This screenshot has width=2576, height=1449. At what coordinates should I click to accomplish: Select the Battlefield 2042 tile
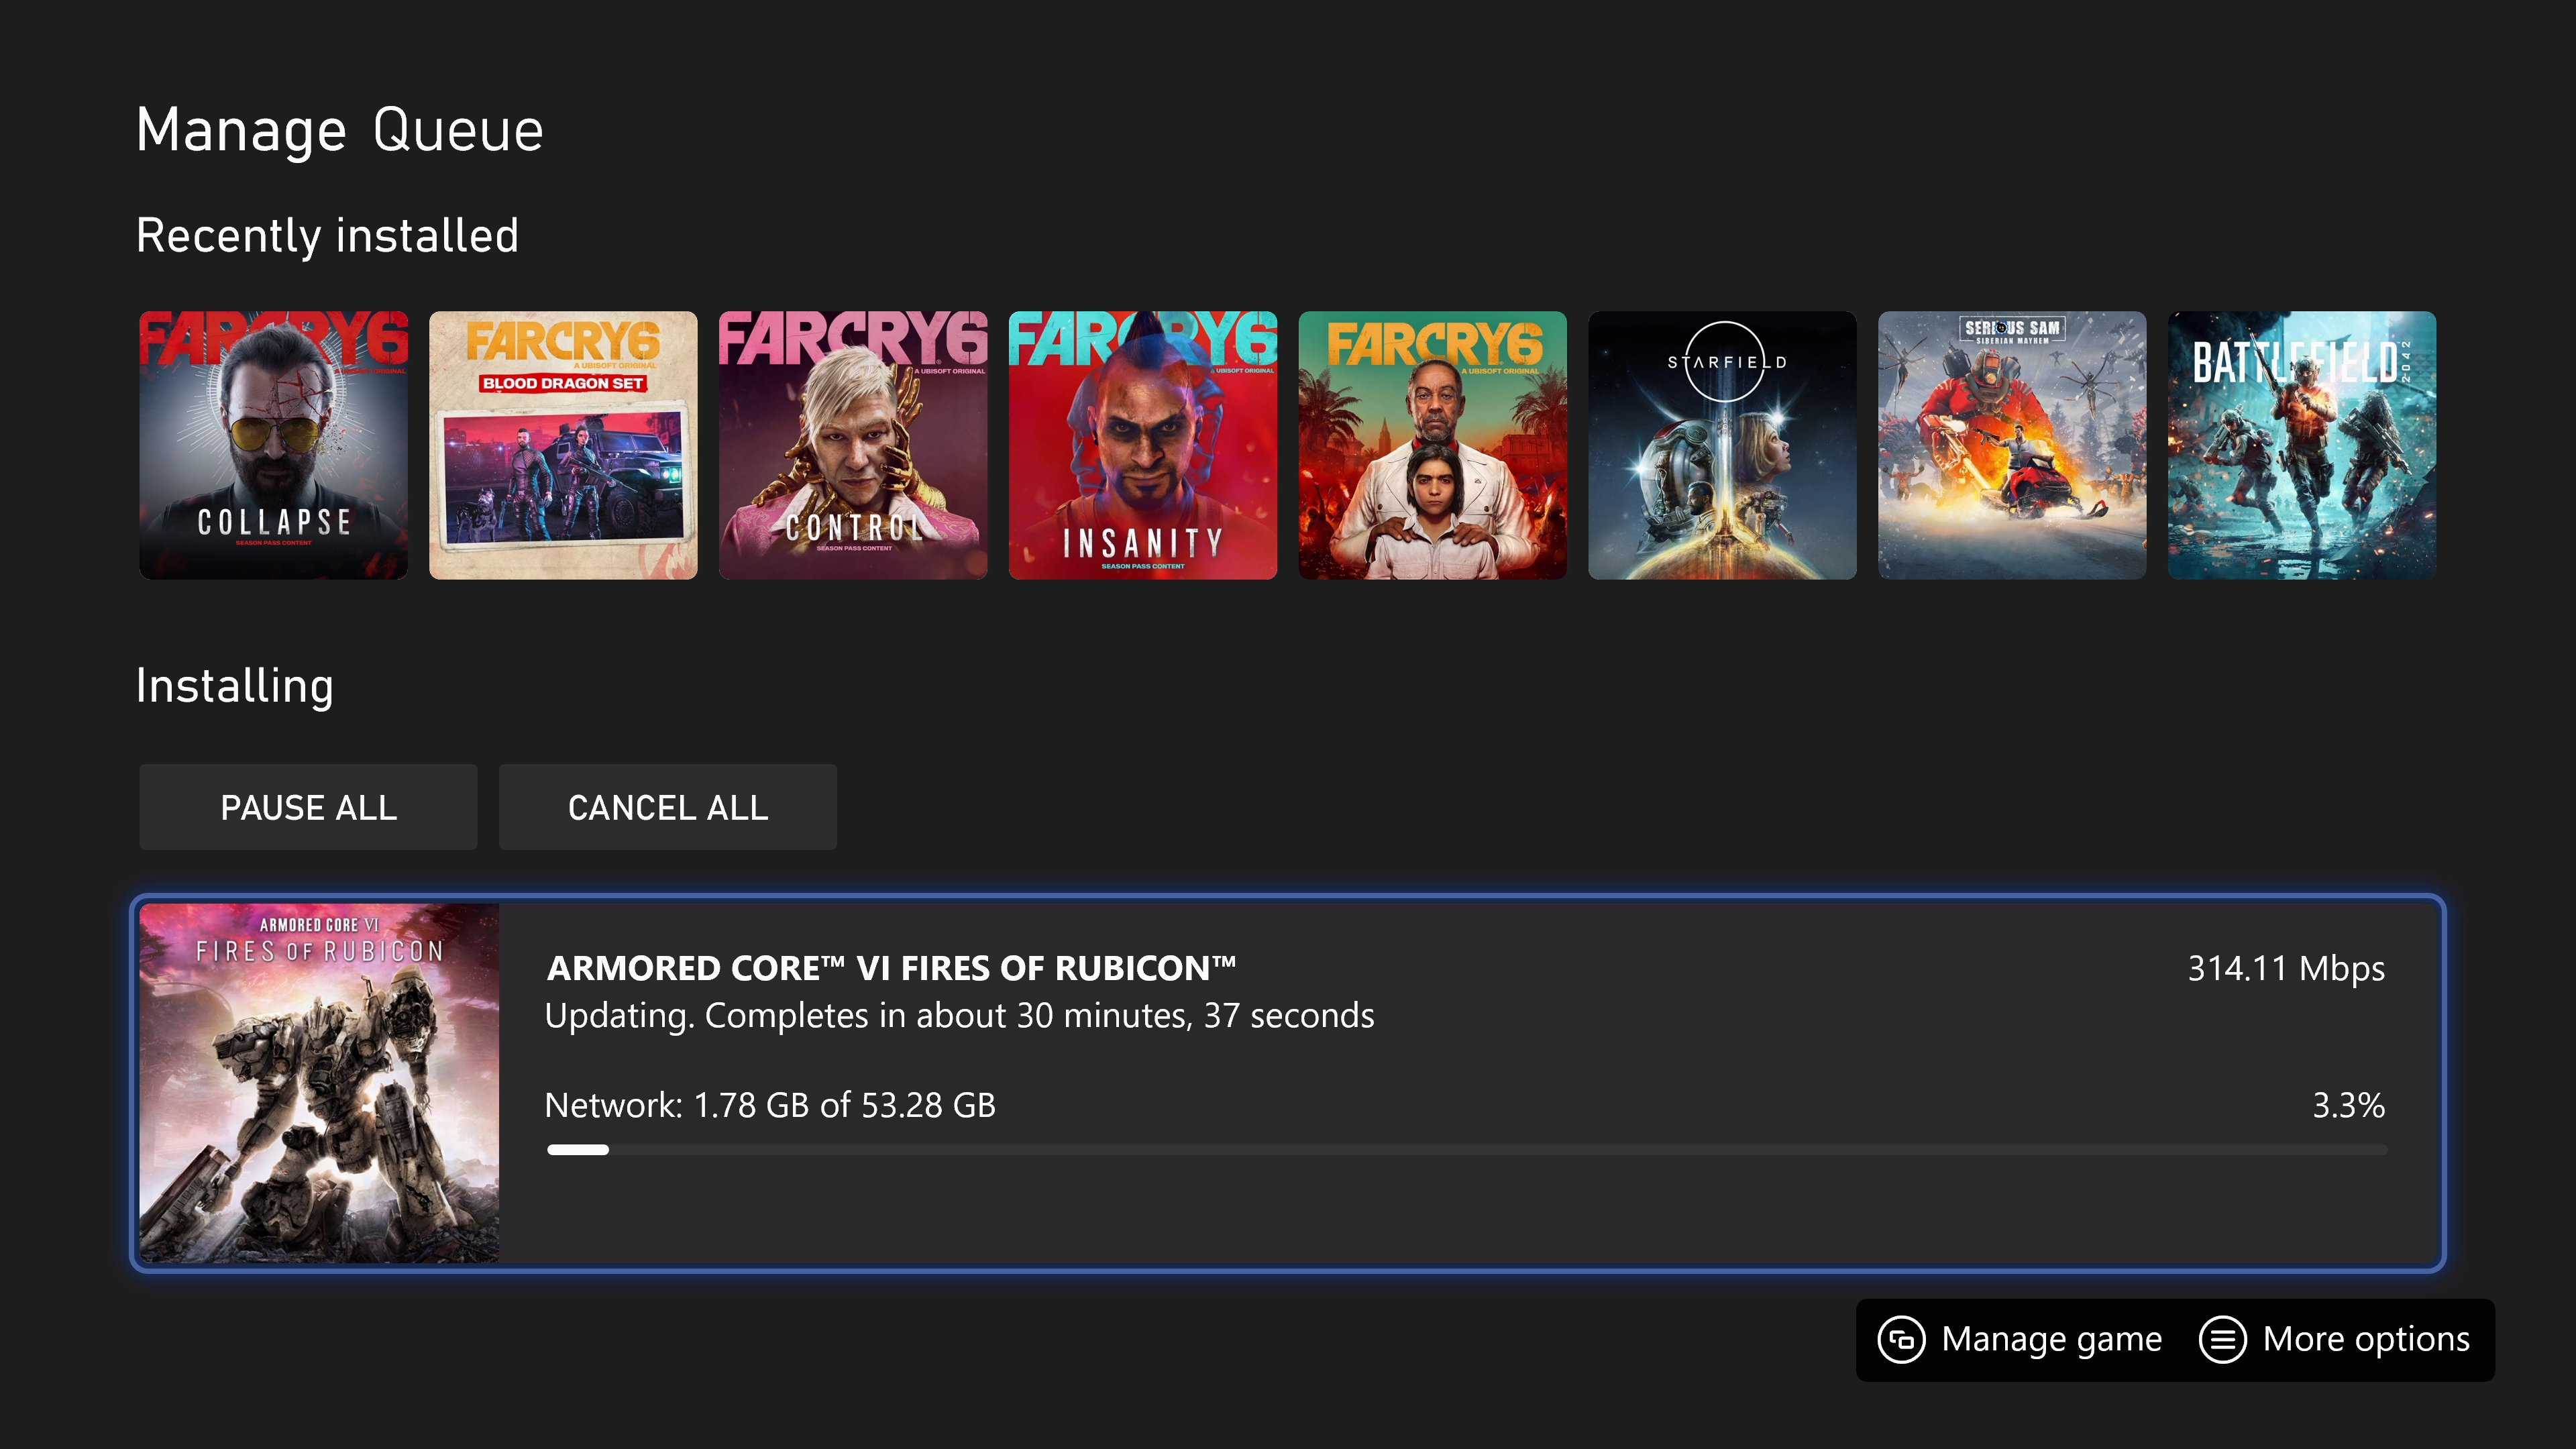coord(2302,445)
